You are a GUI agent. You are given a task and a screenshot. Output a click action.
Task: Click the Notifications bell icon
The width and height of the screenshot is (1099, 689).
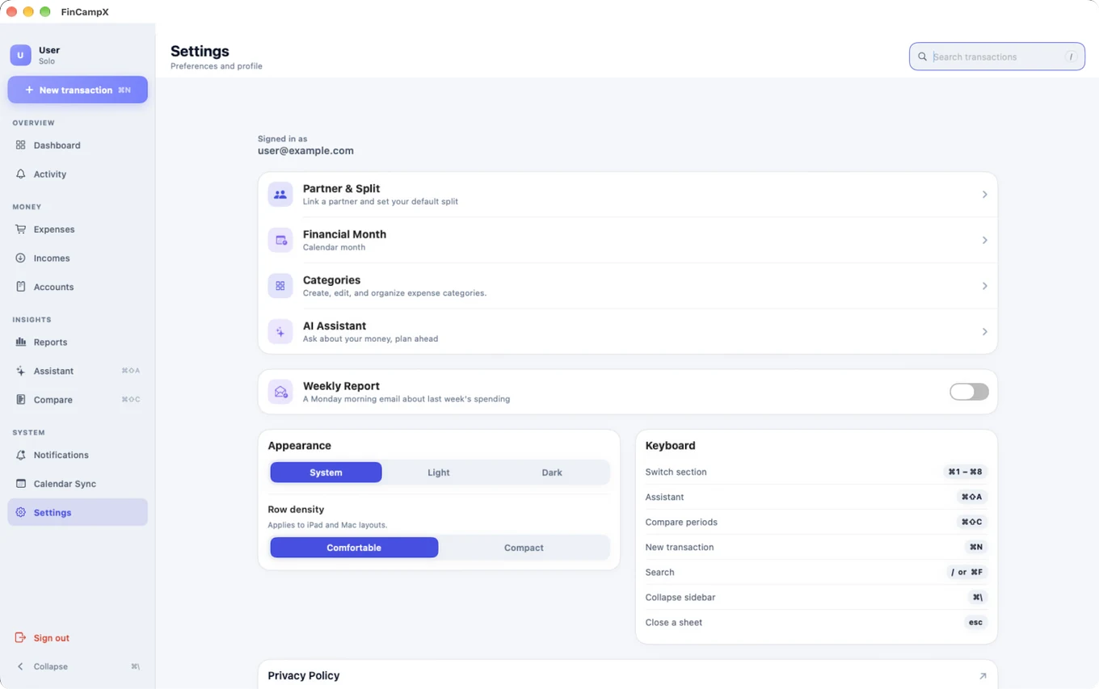pyautogui.click(x=21, y=456)
